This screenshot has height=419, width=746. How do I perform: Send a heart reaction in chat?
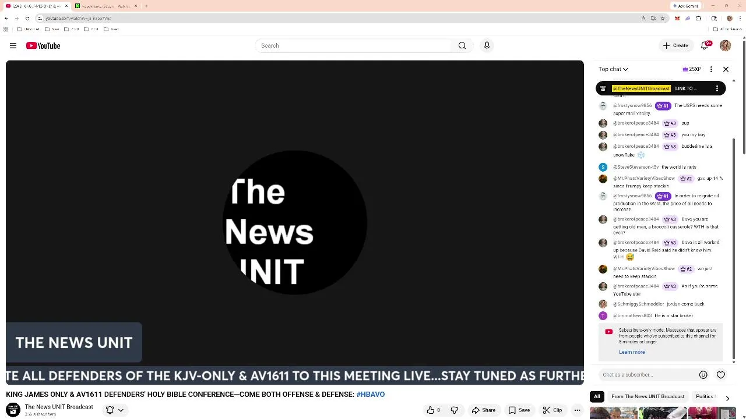pyautogui.click(x=721, y=375)
